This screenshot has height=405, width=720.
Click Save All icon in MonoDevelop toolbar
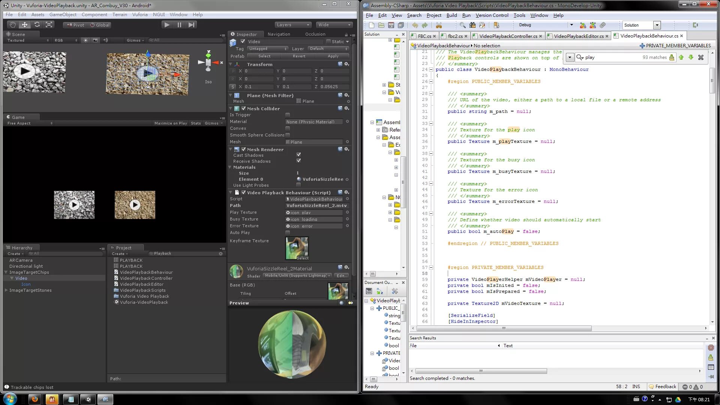401,25
